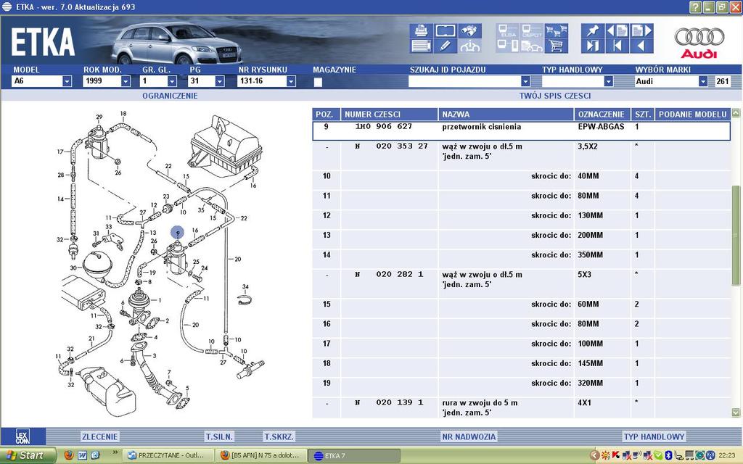Expand the WYBÓR MARKI dropdown showing Audi

703,82
